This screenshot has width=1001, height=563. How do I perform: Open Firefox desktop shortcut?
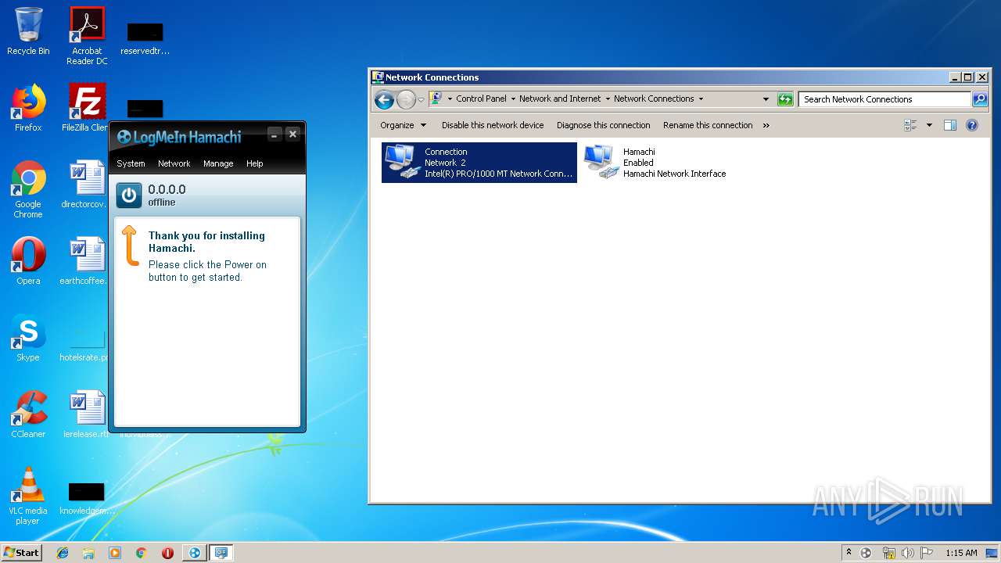point(28,108)
